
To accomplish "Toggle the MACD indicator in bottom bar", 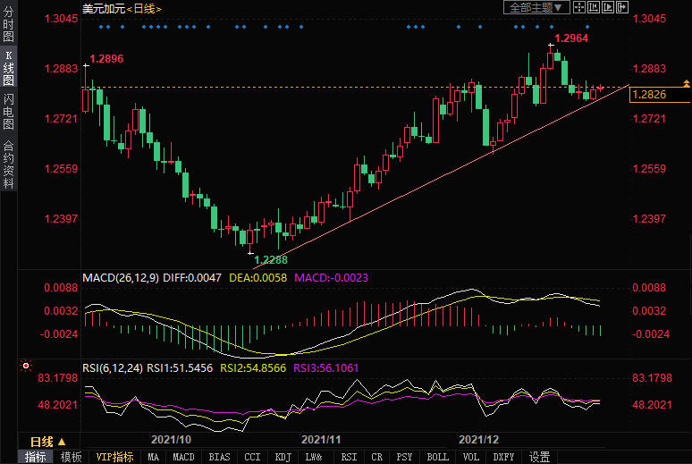I will coord(183,457).
